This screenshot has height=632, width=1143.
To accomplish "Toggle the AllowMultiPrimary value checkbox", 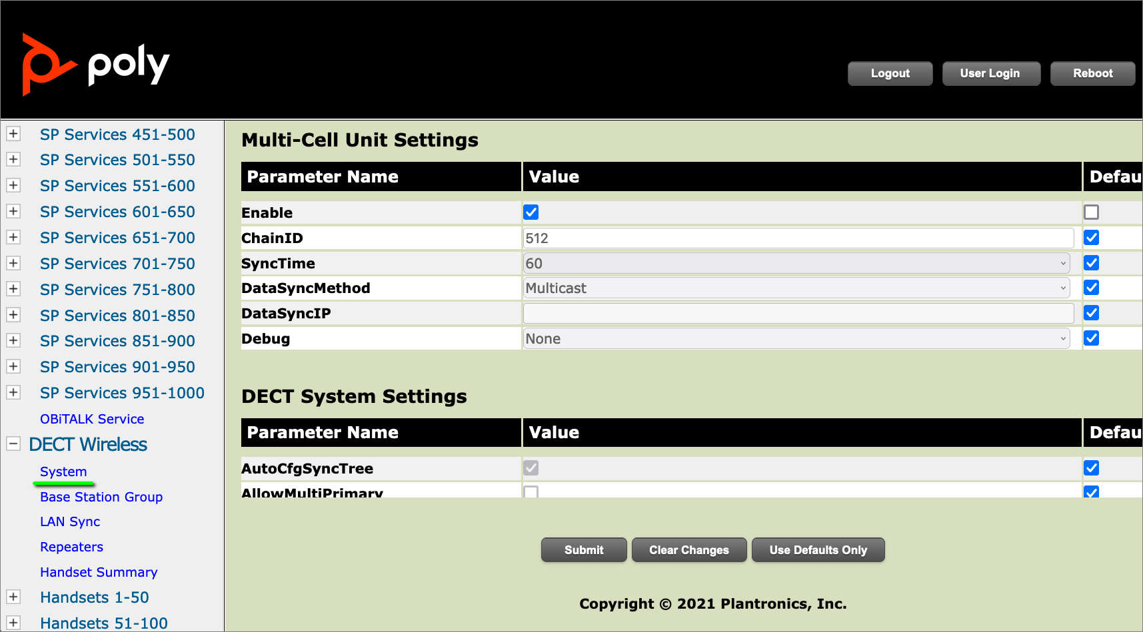I will pos(531,492).
